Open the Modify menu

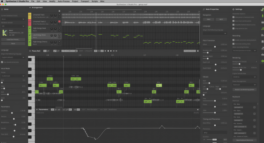52,1
